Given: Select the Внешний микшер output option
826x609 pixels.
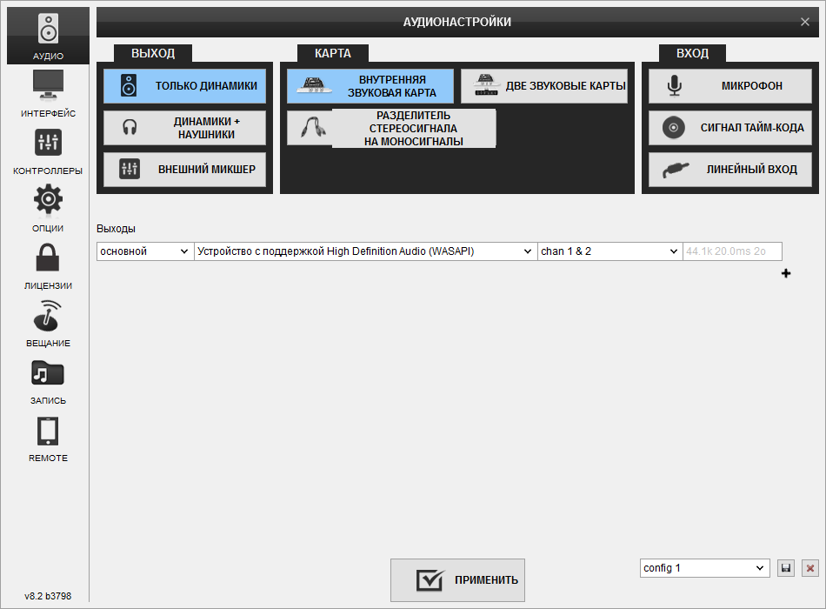Looking at the screenshot, I should click(x=184, y=170).
